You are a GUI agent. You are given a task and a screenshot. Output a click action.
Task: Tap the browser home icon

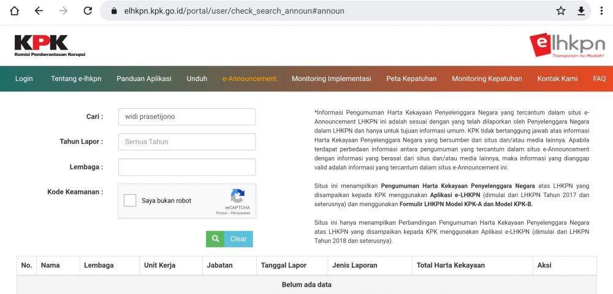click(x=14, y=10)
